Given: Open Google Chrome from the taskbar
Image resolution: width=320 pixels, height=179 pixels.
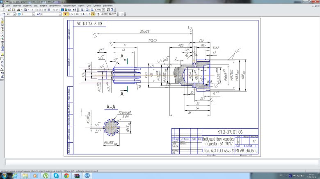Looking at the screenshot, I should (66, 175).
